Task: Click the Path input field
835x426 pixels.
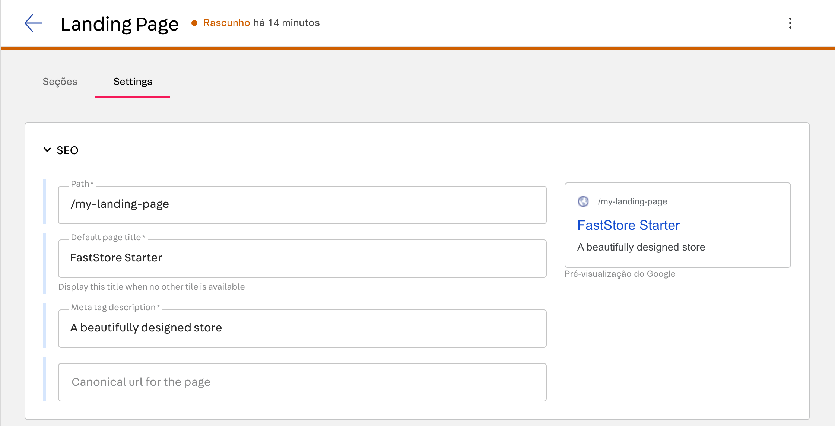Action: (x=303, y=204)
